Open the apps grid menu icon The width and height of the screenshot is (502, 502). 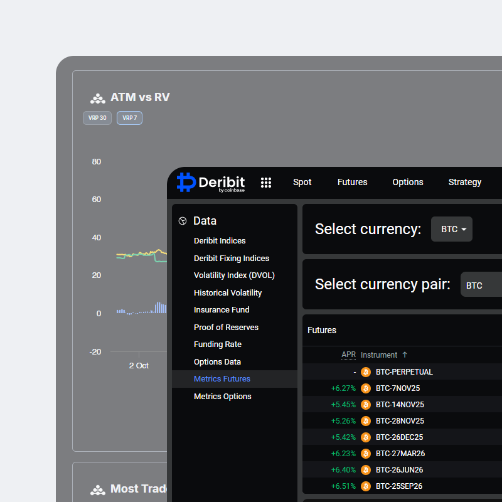266,183
